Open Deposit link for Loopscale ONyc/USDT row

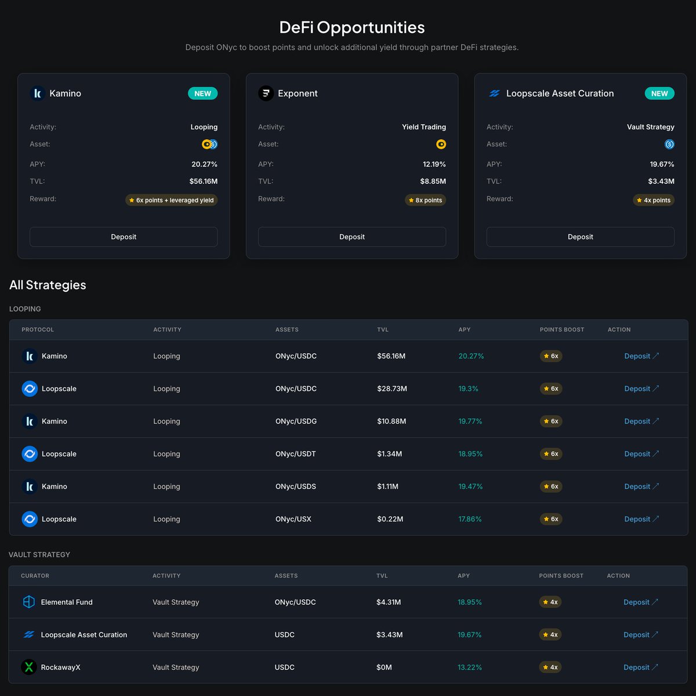pos(641,454)
